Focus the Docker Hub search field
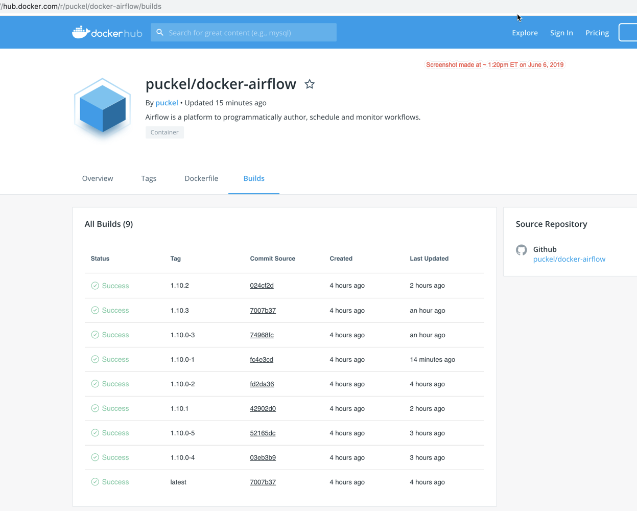The image size is (637, 511). pos(244,32)
